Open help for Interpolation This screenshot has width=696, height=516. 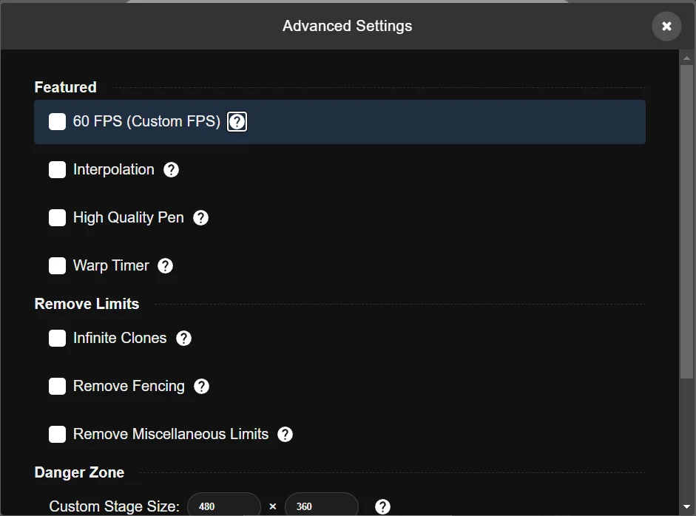[x=171, y=169]
